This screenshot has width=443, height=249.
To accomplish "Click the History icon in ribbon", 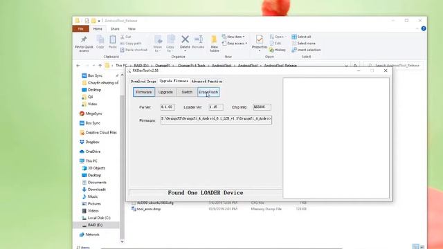I will click(x=278, y=50).
